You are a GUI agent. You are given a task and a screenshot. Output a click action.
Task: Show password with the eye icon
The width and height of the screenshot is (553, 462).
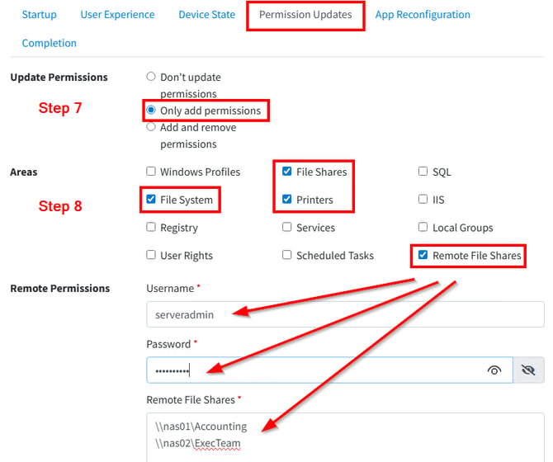pyautogui.click(x=494, y=370)
